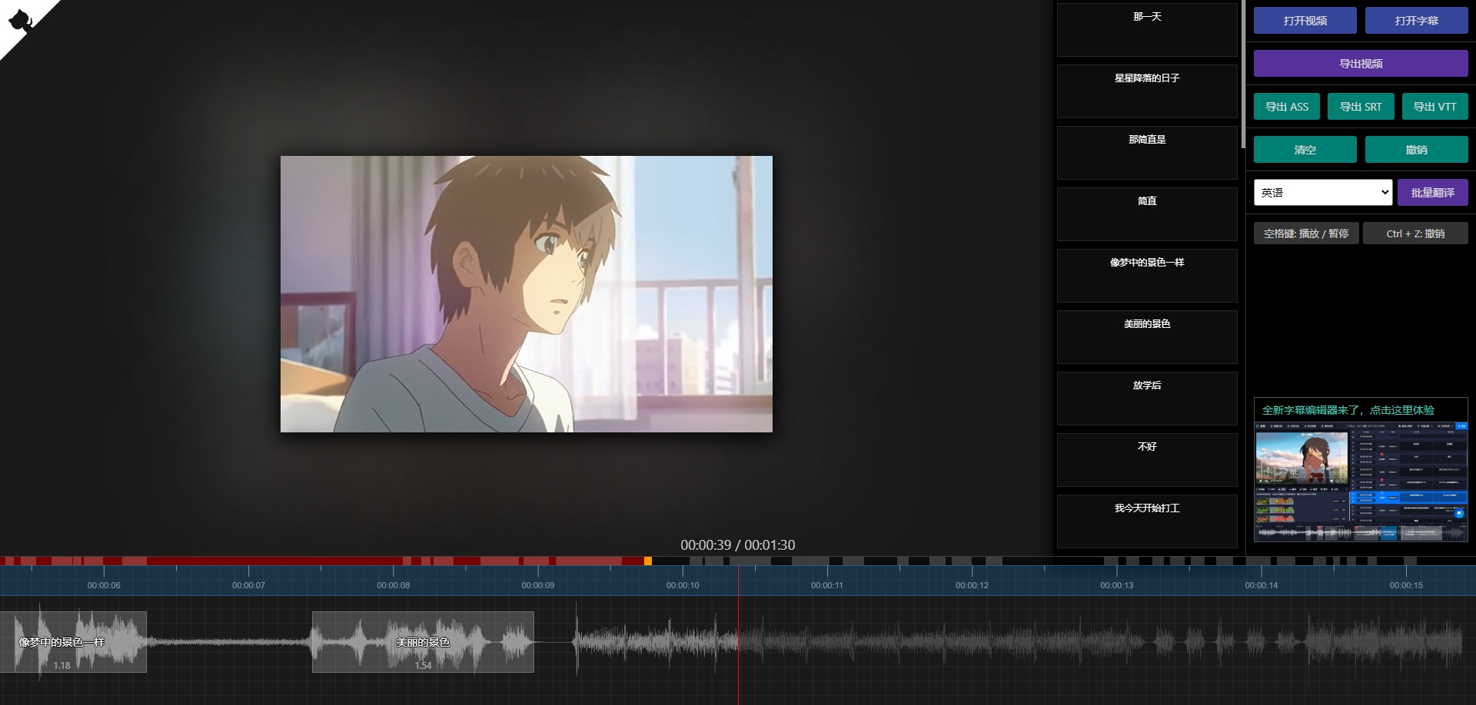Click the 打开字幕 button

click(x=1416, y=21)
